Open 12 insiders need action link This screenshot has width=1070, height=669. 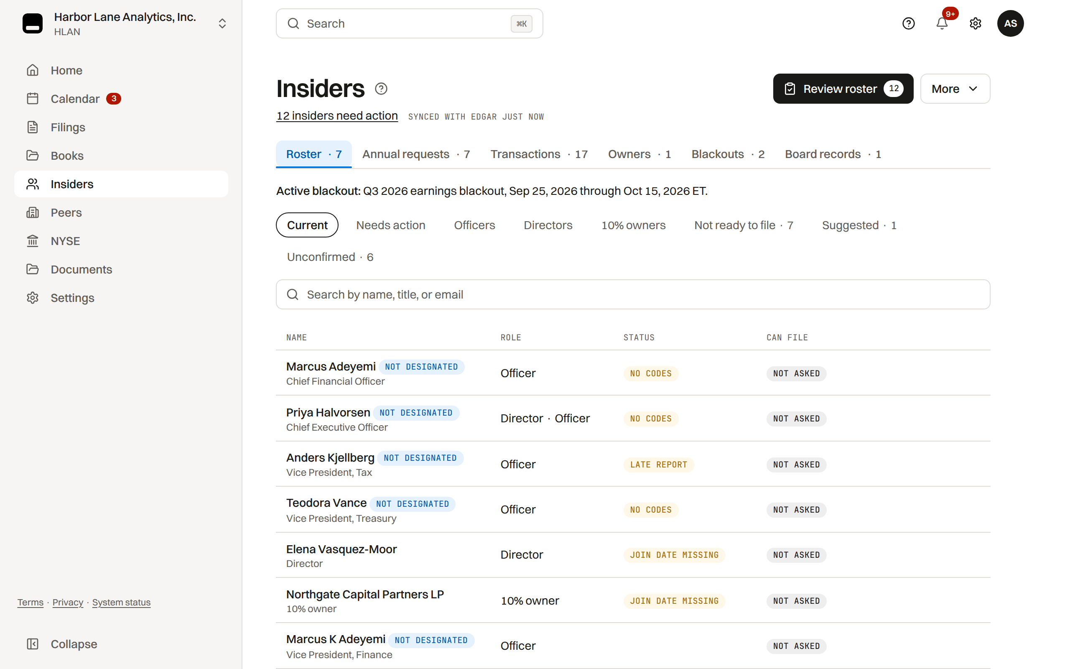pyautogui.click(x=337, y=115)
